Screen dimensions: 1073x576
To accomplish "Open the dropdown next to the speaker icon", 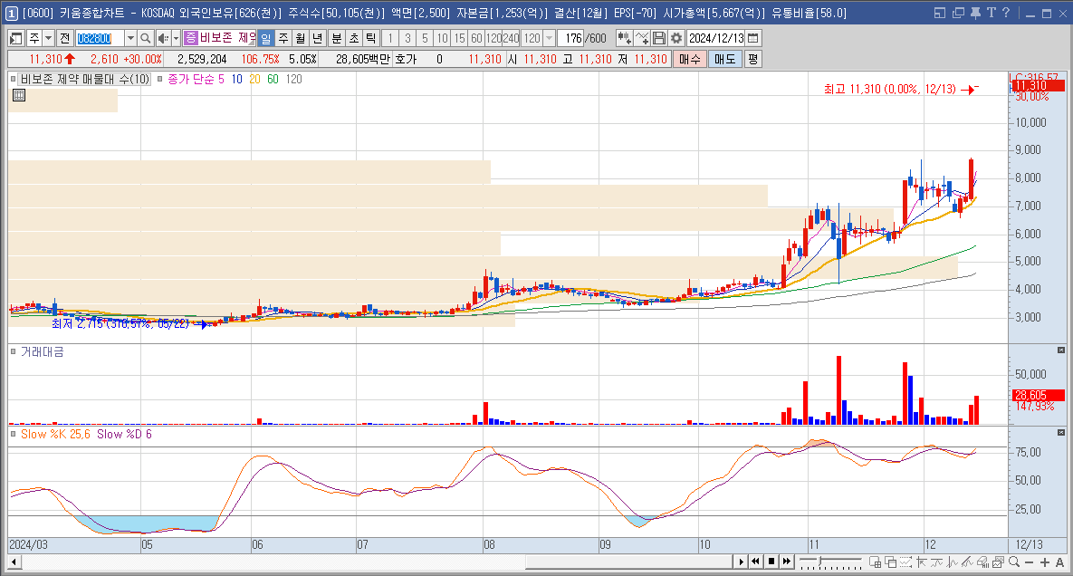I will click(x=176, y=38).
